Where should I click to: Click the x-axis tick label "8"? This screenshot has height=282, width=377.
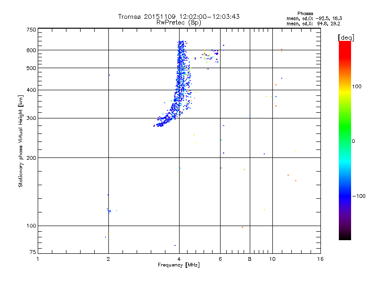click(250, 259)
